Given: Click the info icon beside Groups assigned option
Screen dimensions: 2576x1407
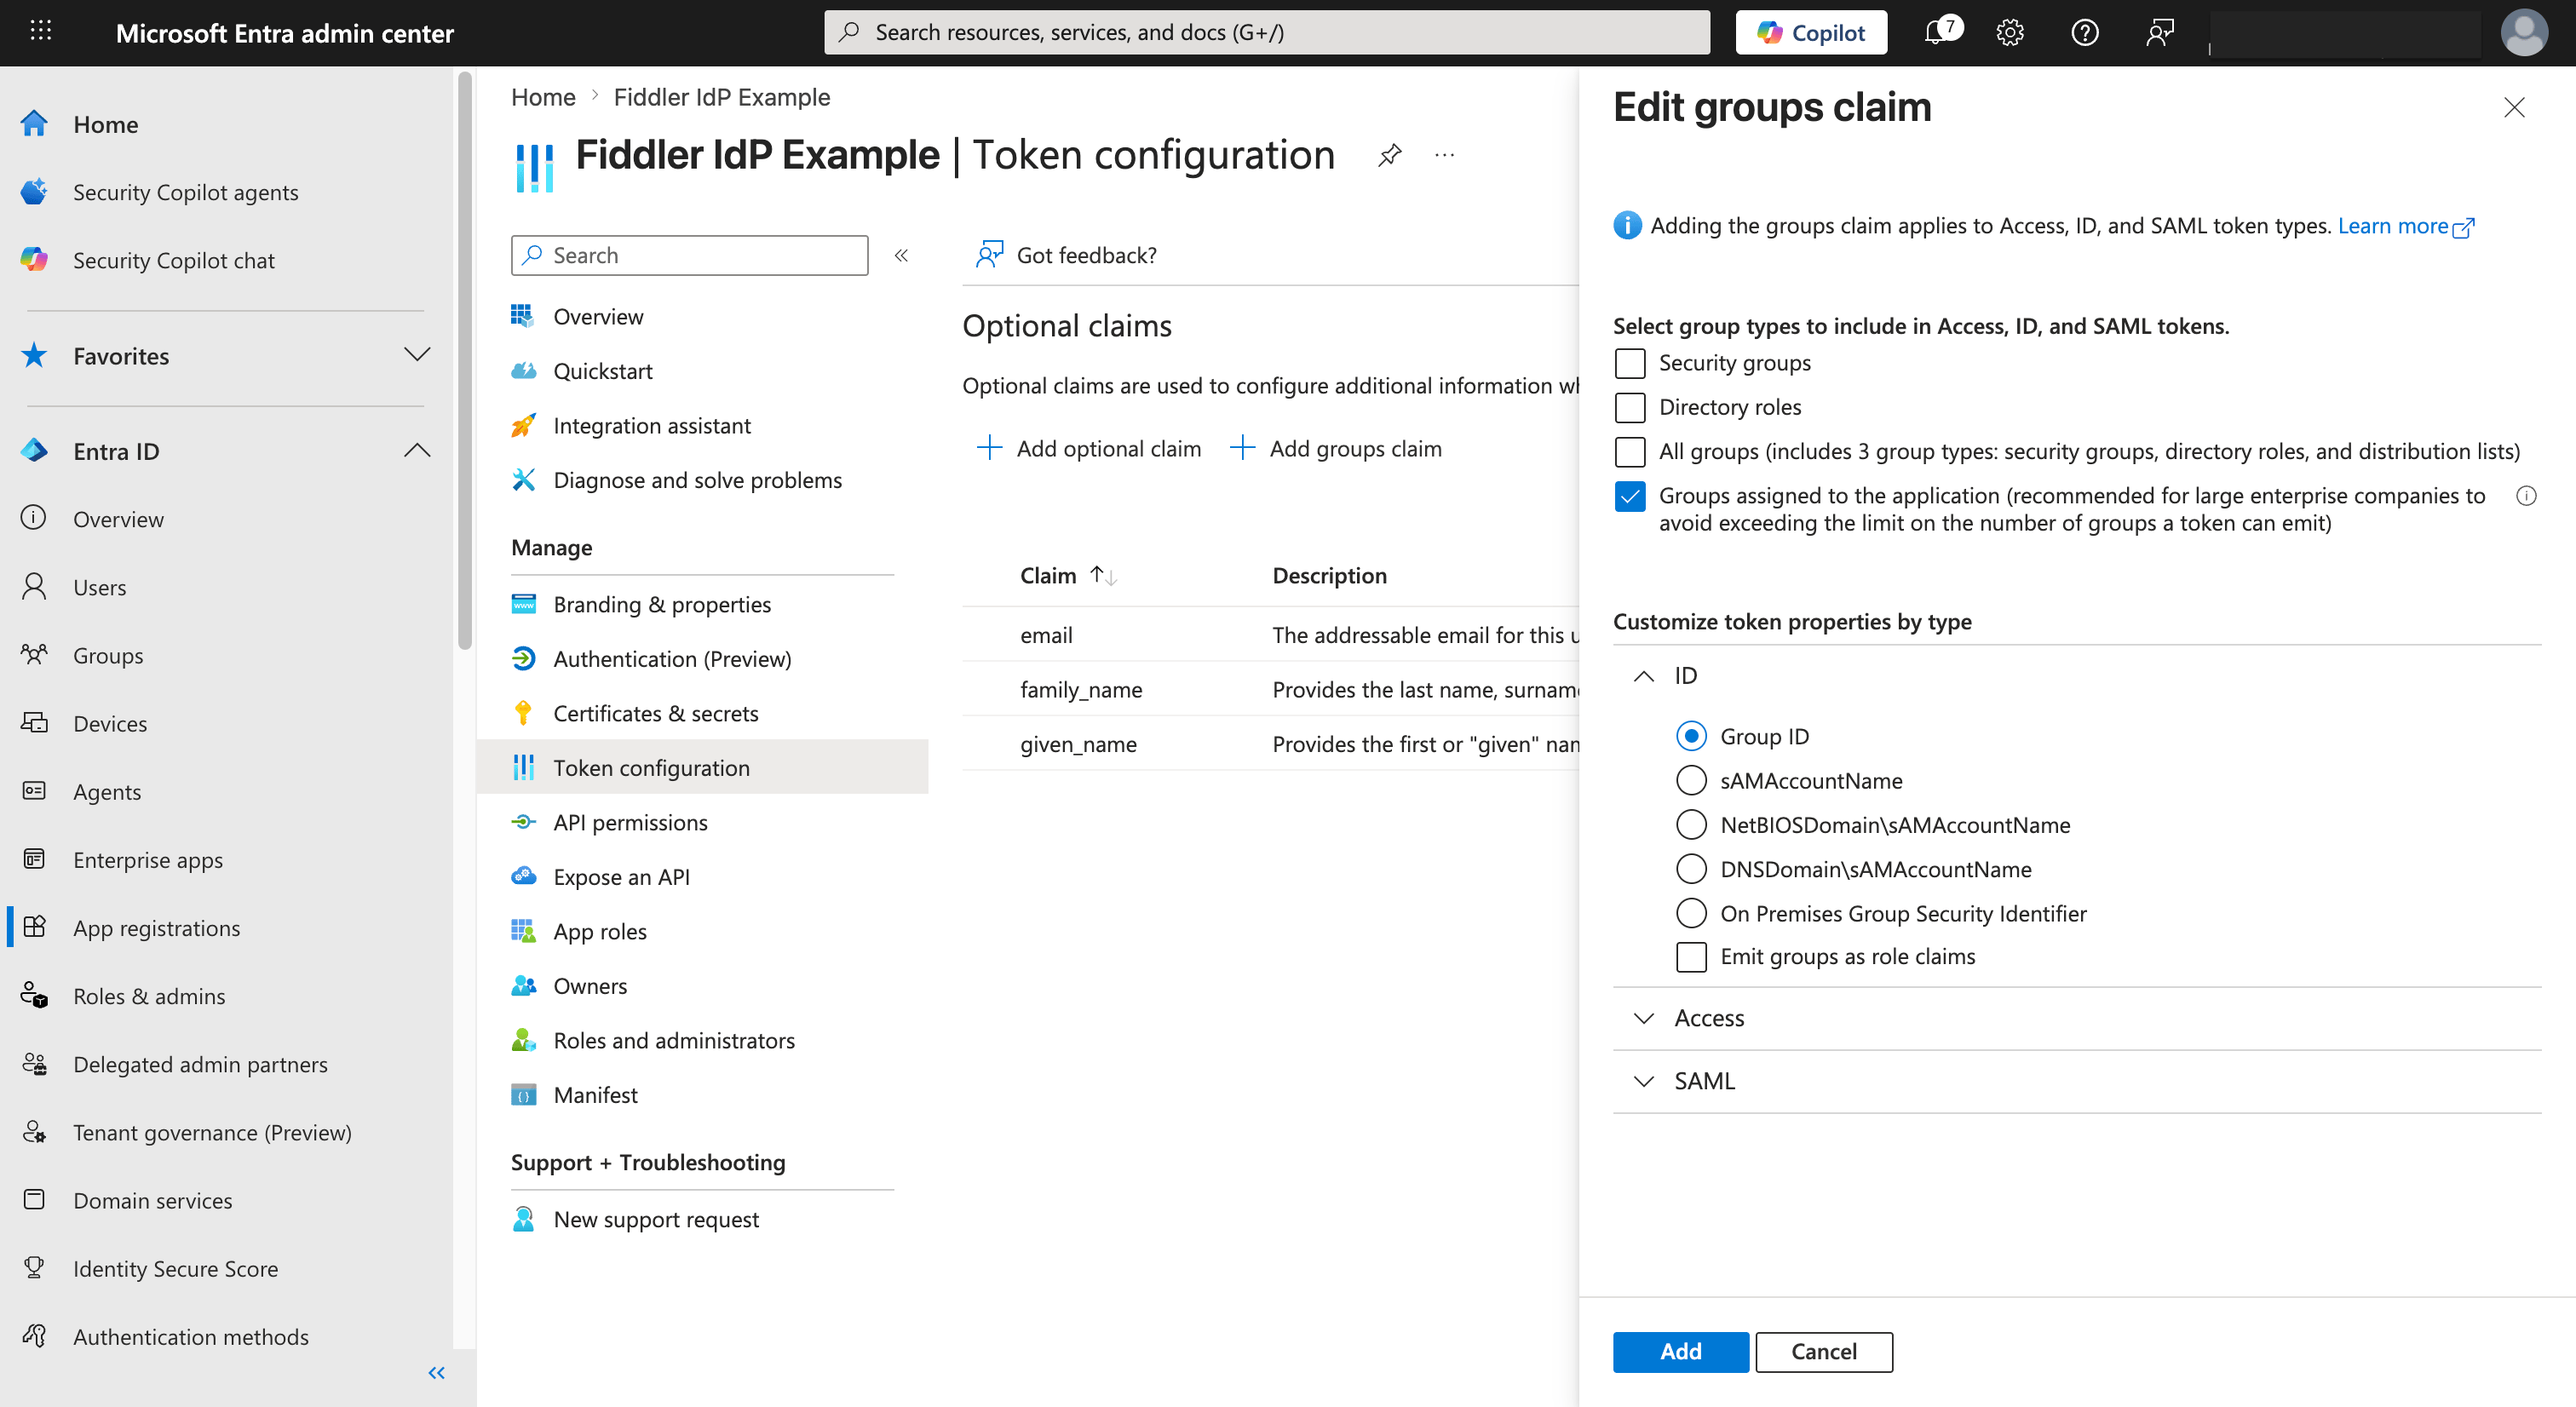Looking at the screenshot, I should pos(2526,495).
